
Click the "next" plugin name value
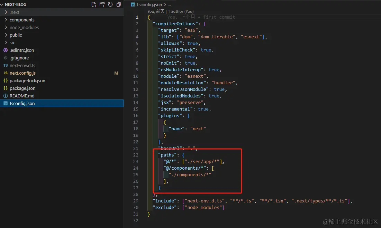pyautogui.click(x=198, y=129)
